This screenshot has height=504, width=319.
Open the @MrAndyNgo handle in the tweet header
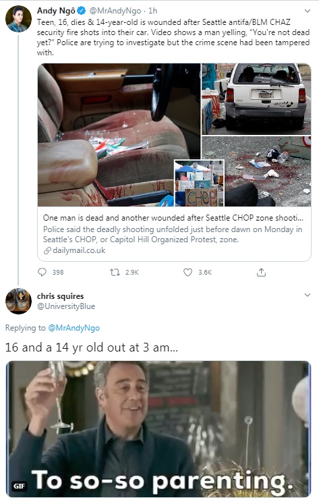click(x=115, y=11)
